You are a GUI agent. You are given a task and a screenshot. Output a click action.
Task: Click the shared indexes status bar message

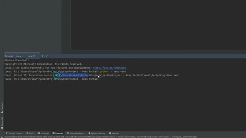pyautogui.click(x=101, y=137)
